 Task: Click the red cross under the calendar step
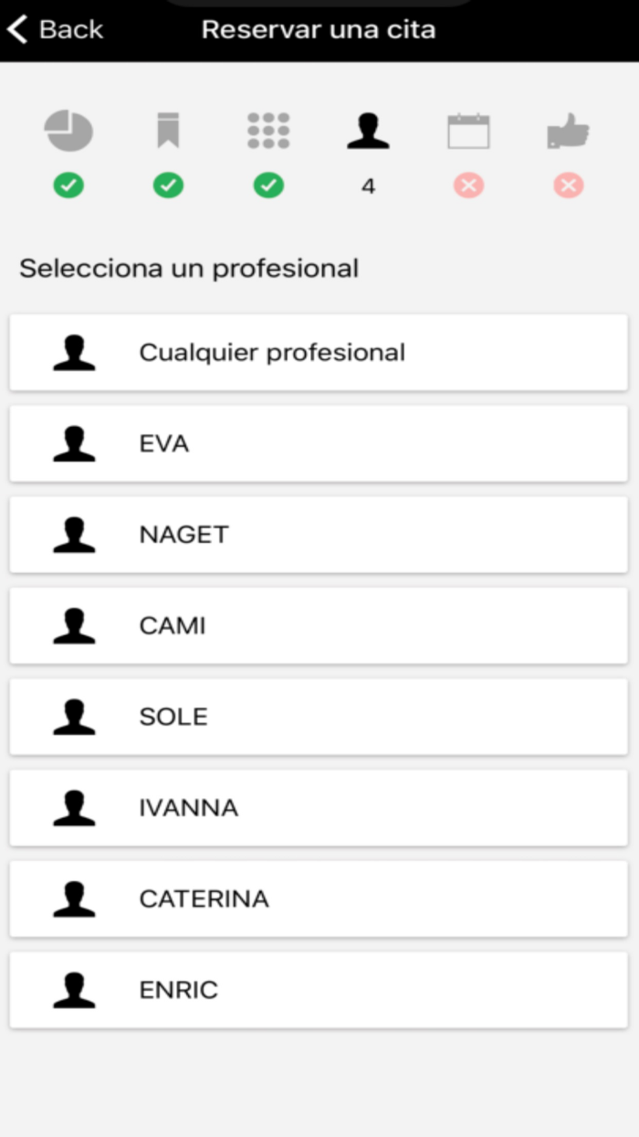468,186
